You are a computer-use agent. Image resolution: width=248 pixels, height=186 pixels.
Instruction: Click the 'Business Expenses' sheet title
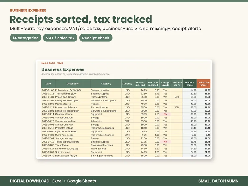(x=63, y=69)
